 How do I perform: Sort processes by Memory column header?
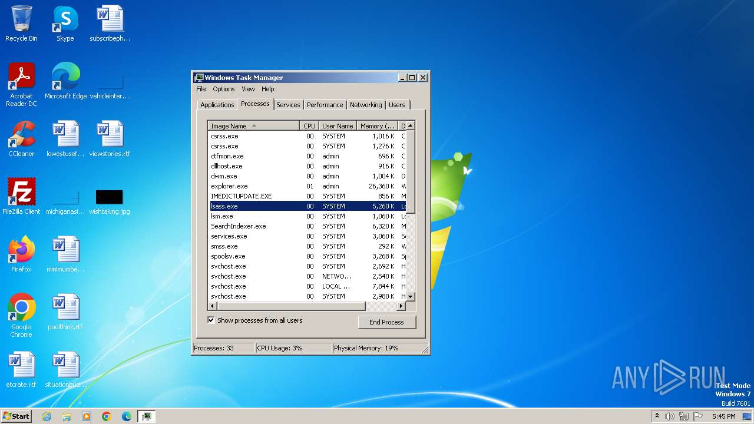coord(378,126)
